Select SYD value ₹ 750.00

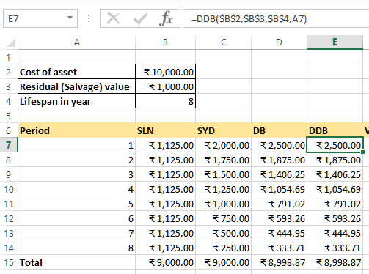click(x=224, y=218)
